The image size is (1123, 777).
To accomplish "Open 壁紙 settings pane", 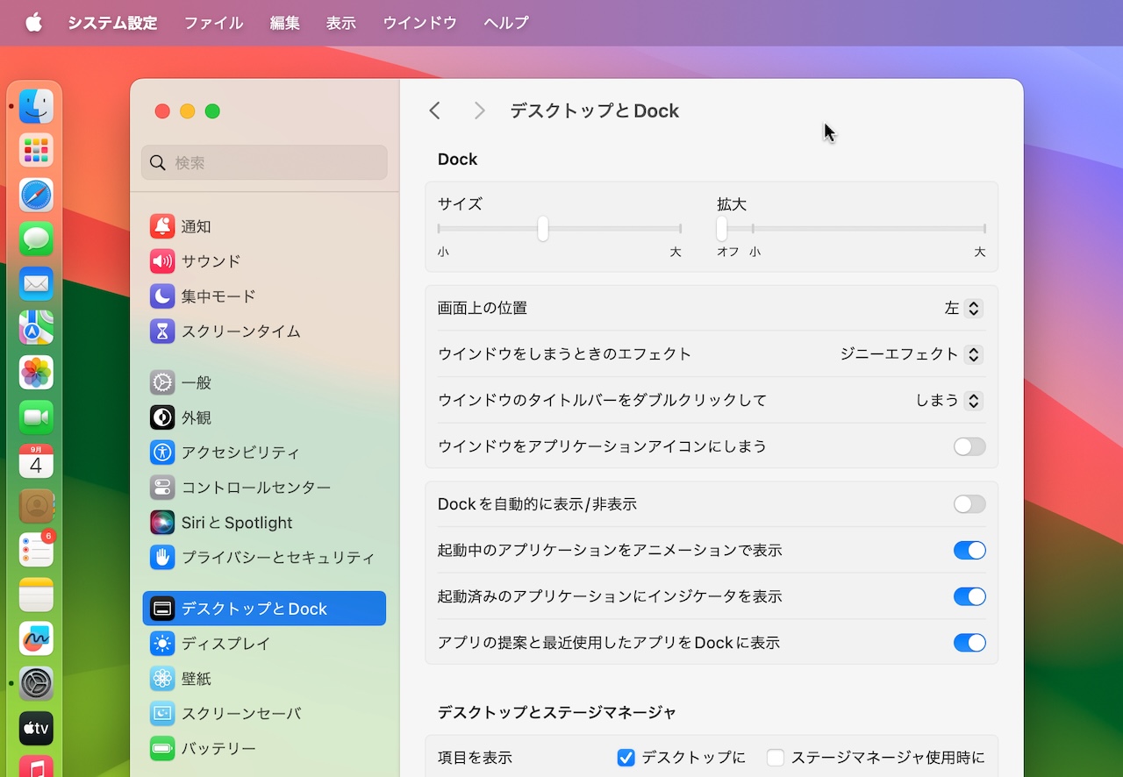I will coord(264,679).
